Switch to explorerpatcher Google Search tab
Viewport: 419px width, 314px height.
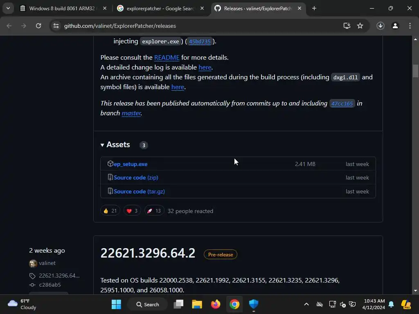160,8
